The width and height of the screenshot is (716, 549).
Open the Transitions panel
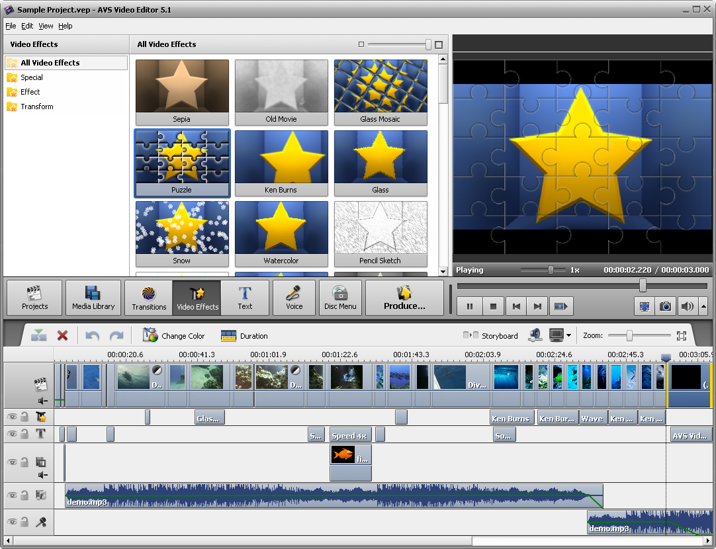coord(149,298)
